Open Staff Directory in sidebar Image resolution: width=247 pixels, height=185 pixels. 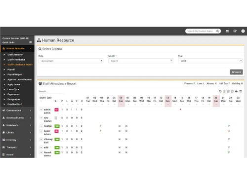tap(15, 55)
